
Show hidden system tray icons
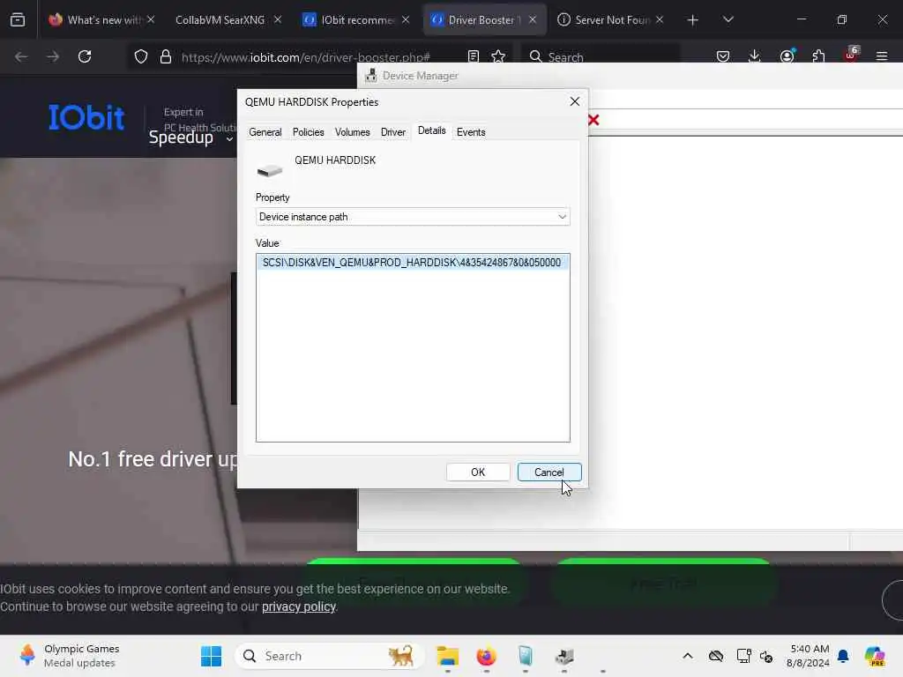tap(688, 656)
